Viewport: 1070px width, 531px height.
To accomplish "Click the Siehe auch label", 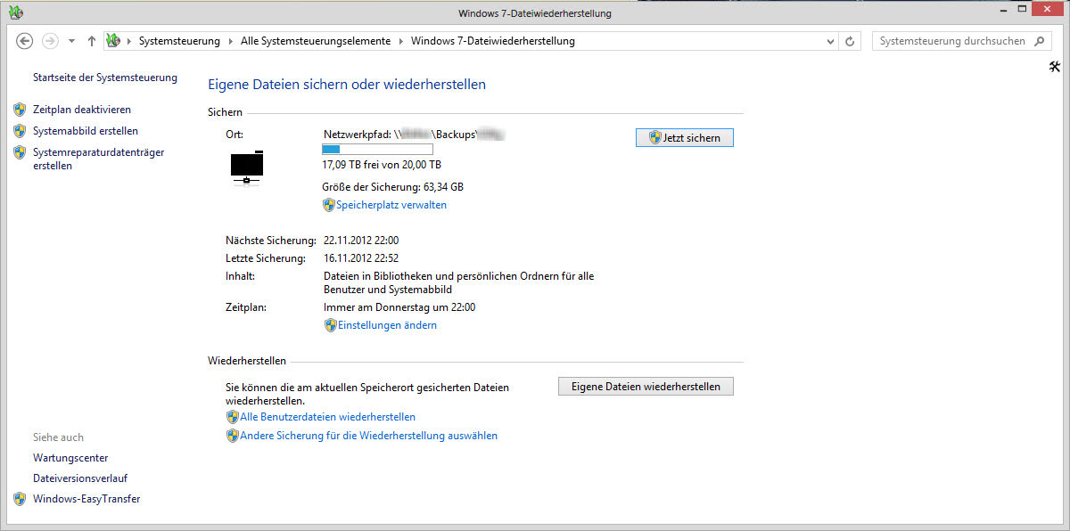I will click(x=58, y=437).
